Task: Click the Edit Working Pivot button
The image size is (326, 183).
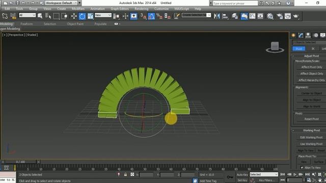Action: pyautogui.click(x=311, y=137)
